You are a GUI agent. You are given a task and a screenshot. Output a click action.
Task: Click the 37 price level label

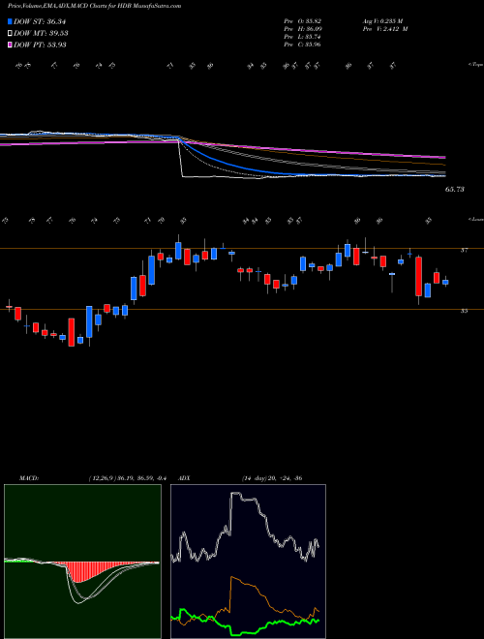pos(464,251)
